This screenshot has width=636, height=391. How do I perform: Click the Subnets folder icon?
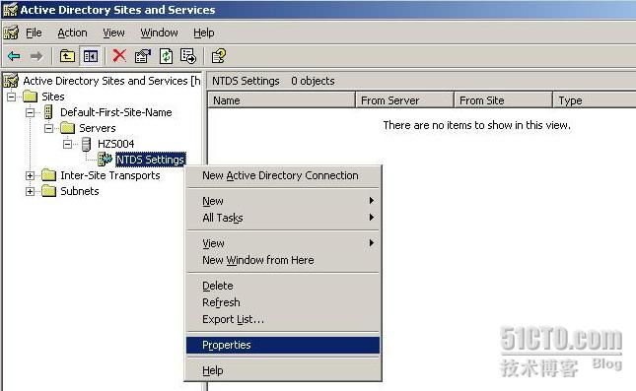(x=48, y=191)
